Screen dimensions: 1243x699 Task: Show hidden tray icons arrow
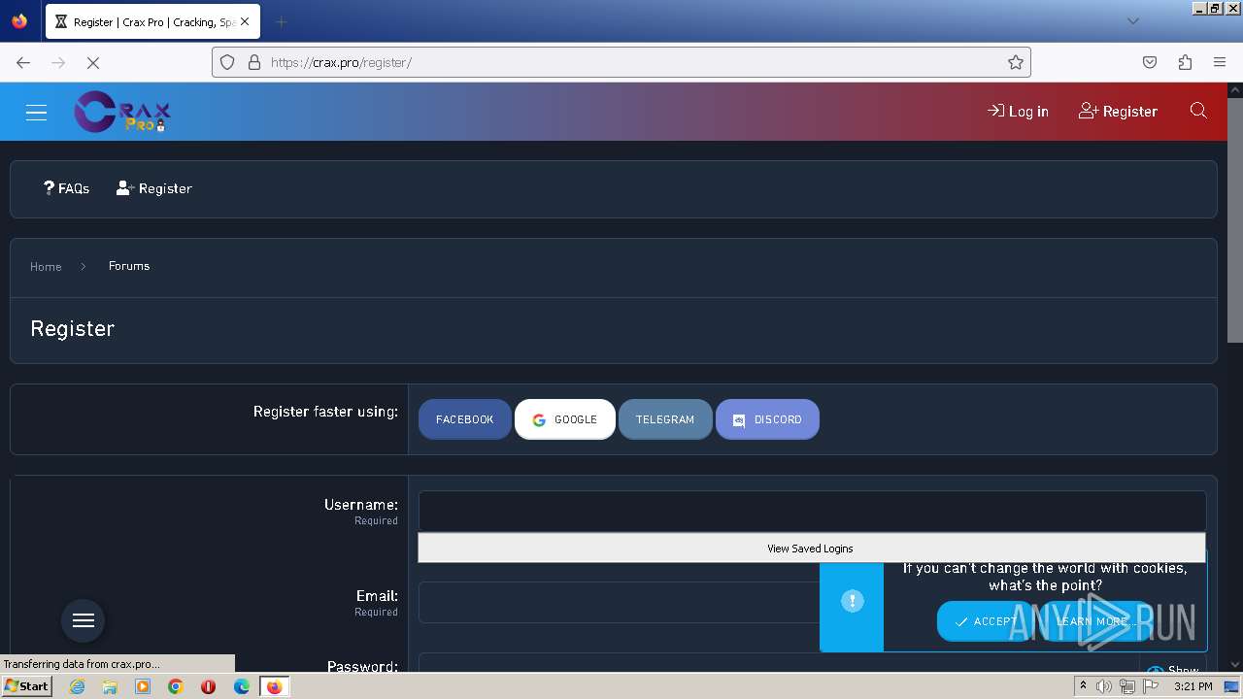[x=1083, y=686]
